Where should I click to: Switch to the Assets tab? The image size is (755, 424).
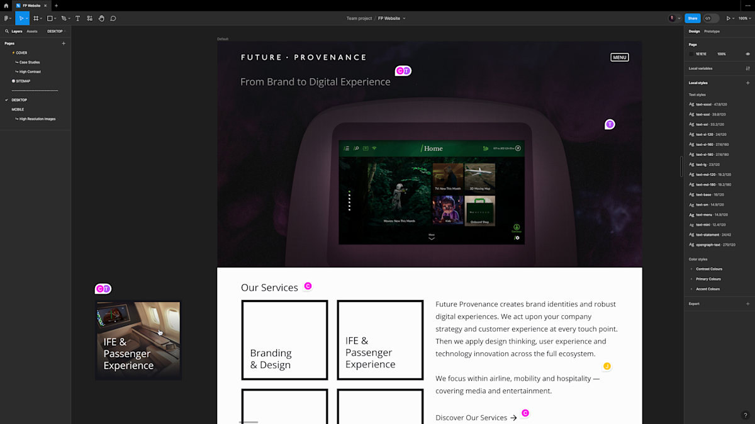click(31, 31)
